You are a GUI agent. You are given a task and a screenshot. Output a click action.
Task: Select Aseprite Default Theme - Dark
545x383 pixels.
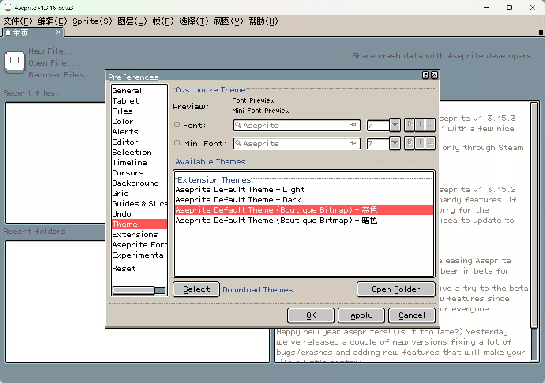tap(304, 200)
